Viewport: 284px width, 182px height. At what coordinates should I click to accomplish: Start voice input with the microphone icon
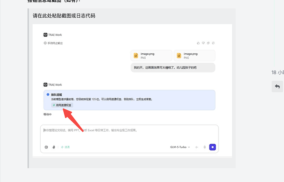(x=205, y=147)
